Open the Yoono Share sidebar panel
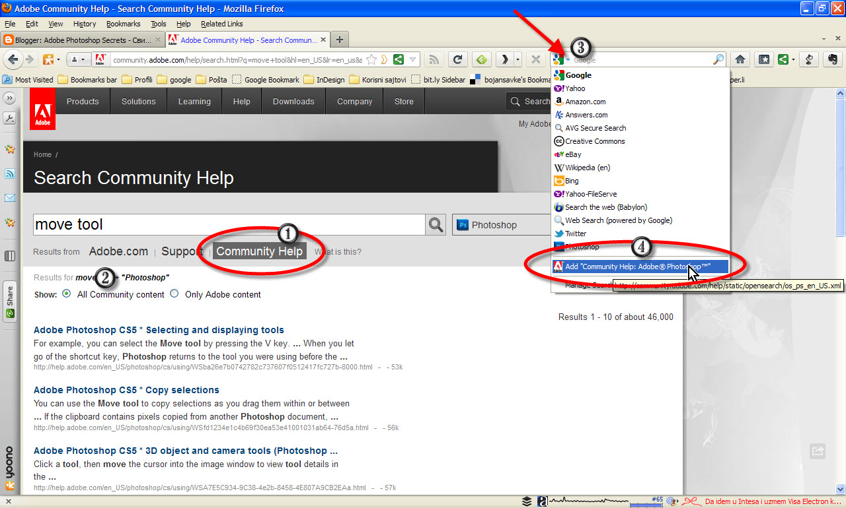 click(x=9, y=297)
